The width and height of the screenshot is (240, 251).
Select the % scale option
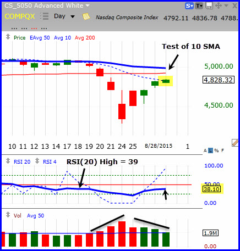216,150
